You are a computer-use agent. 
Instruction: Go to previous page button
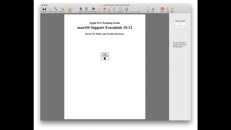tap(178, 28)
